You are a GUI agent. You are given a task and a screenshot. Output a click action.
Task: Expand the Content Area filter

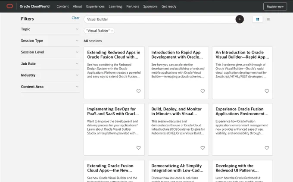(x=50, y=87)
